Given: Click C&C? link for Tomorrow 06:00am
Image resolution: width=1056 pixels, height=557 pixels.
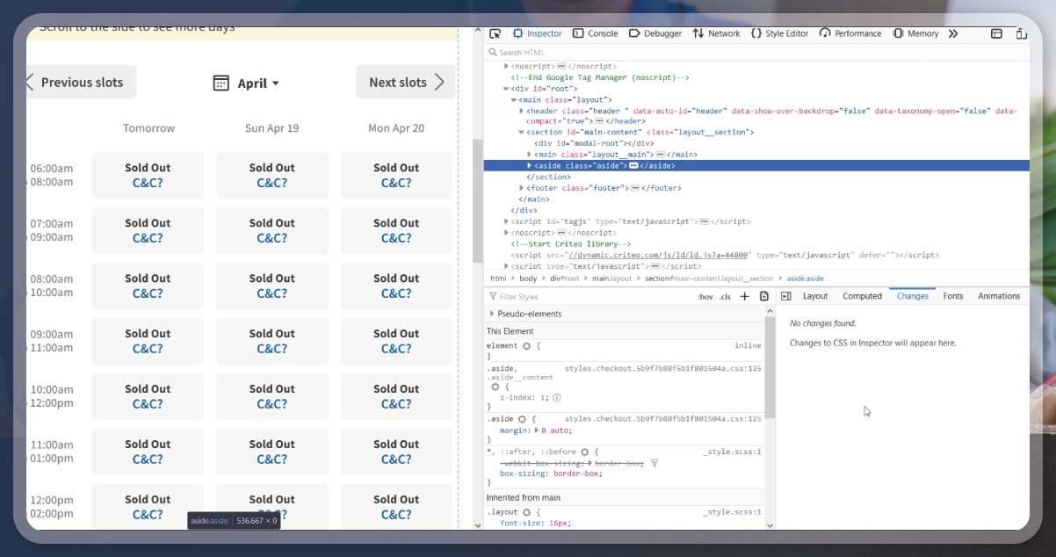Looking at the screenshot, I should click(148, 183).
